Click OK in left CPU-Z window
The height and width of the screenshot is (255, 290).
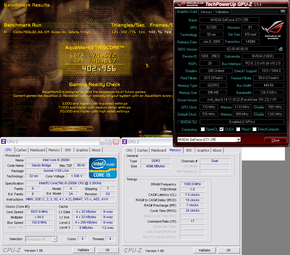pos(107,250)
